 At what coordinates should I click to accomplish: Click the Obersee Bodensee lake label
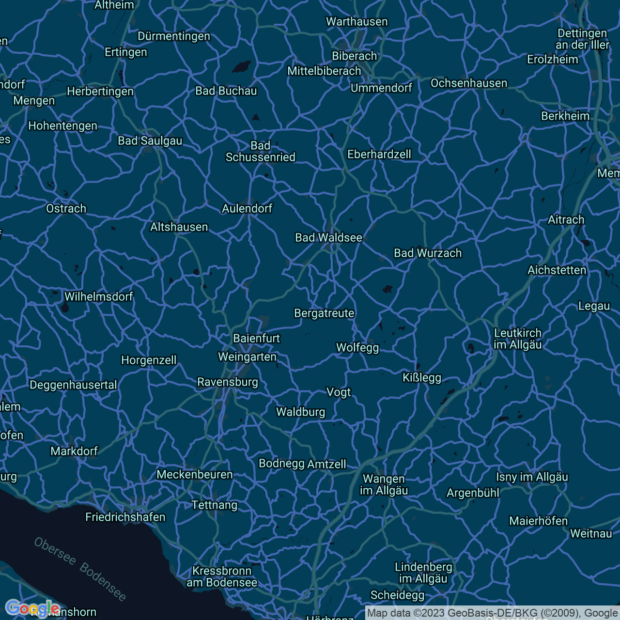point(80,569)
